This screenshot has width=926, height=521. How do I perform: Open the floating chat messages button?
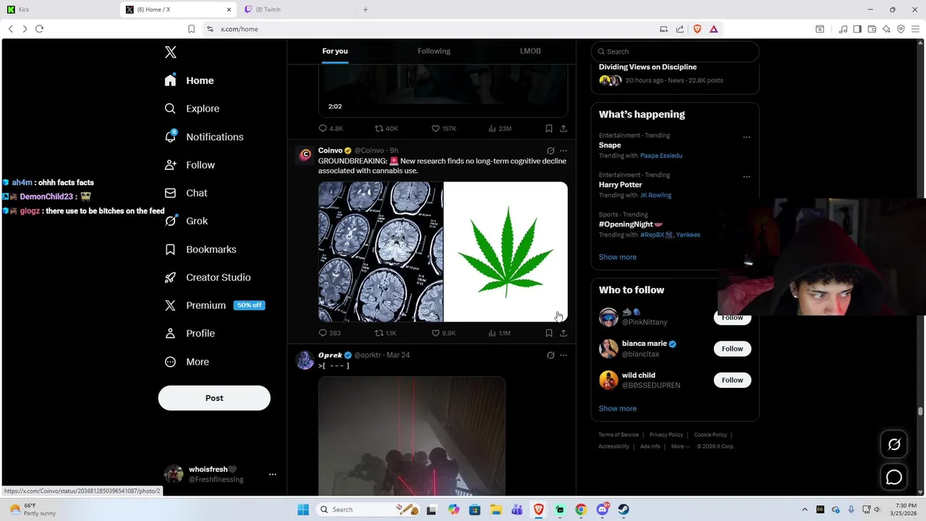pyautogui.click(x=894, y=477)
